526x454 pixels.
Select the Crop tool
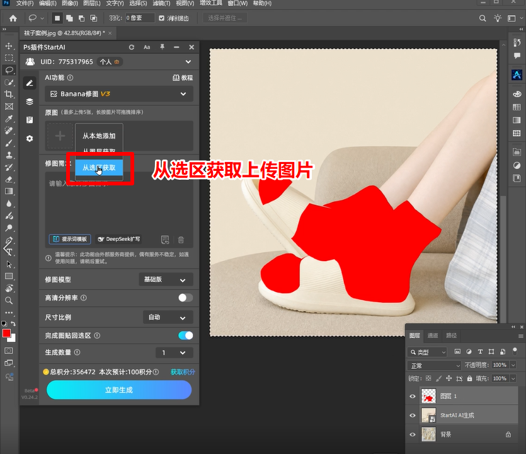9,95
